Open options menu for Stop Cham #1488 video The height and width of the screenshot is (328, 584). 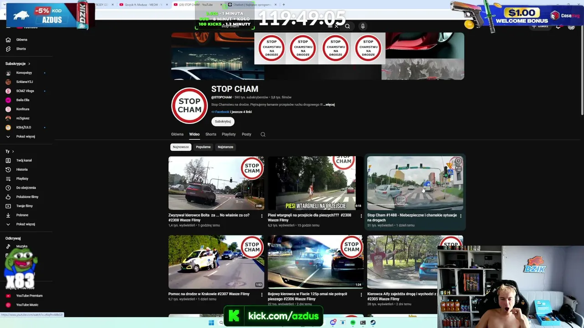[x=460, y=216]
